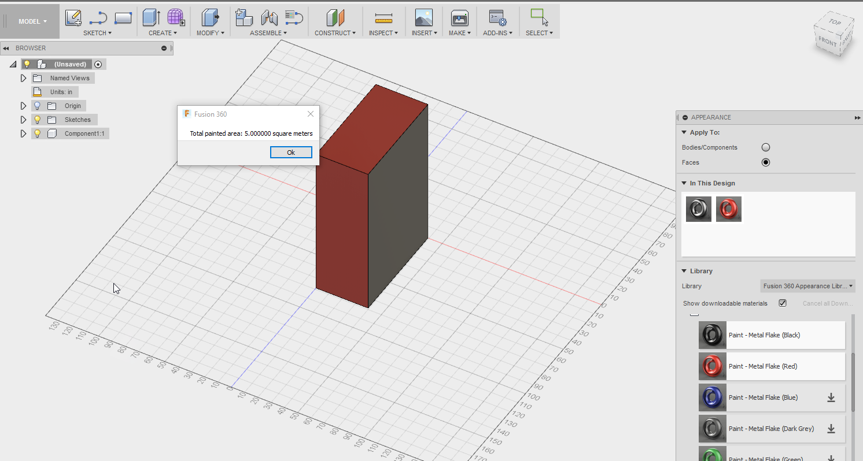Expand the Named Views folder
863x461 pixels.
(x=24, y=78)
